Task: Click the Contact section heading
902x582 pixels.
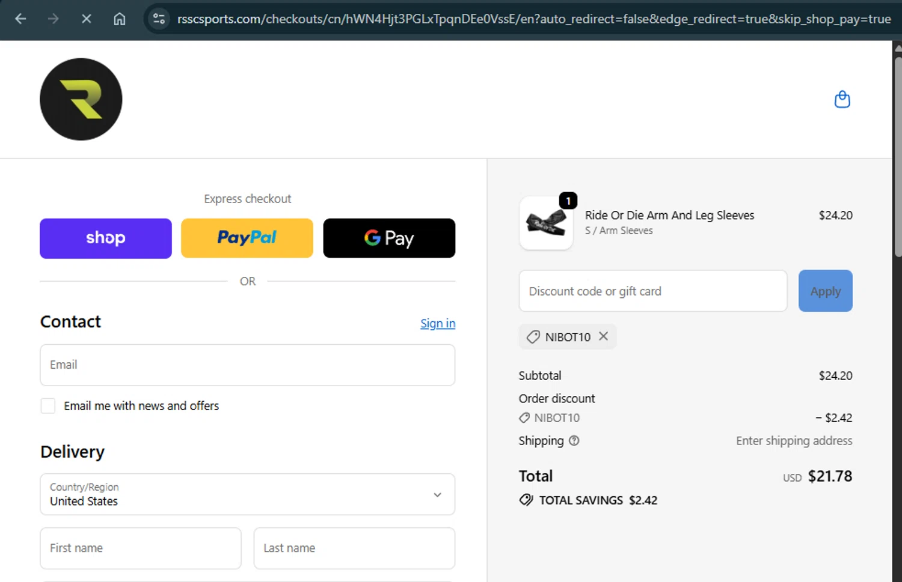Action: click(x=70, y=322)
